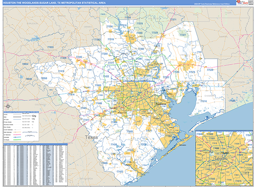Click the map title Houston-The Woodlands-Sugar Land header
255x187 pixels.
coord(51,3)
